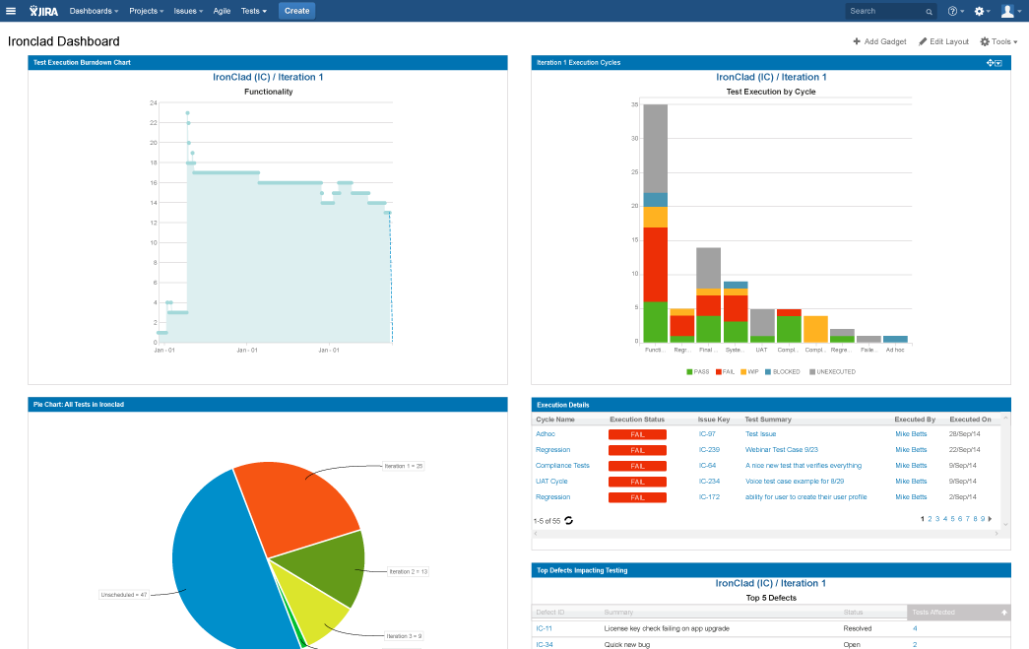
Task: Refresh the Execution Details list
Action: coord(568,520)
